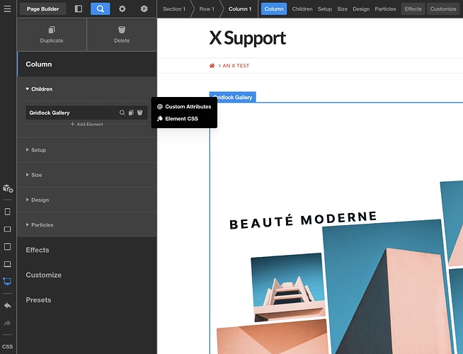The height and width of the screenshot is (354, 463).
Task: Switch to smallest mobile preview size
Action: tap(7, 212)
